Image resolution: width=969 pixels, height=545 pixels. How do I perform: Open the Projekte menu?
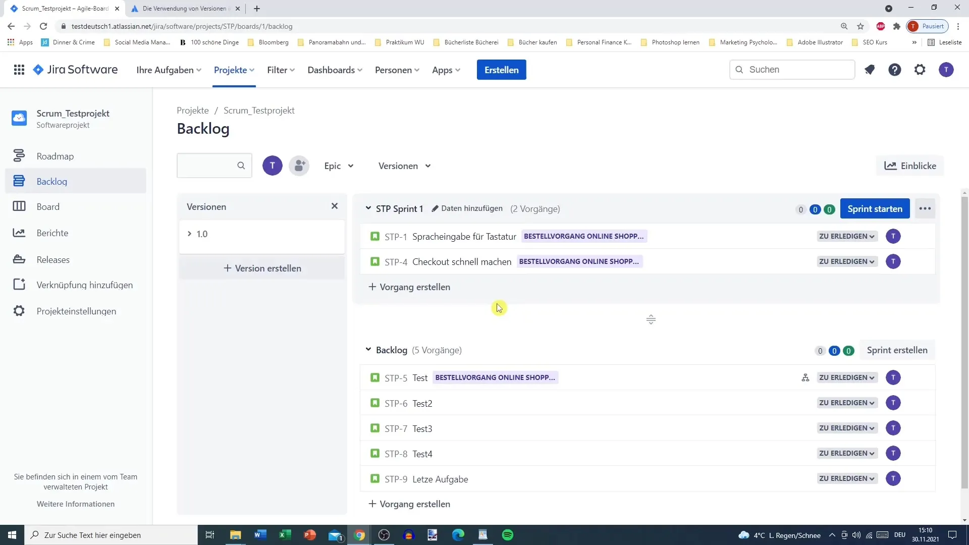click(x=234, y=70)
